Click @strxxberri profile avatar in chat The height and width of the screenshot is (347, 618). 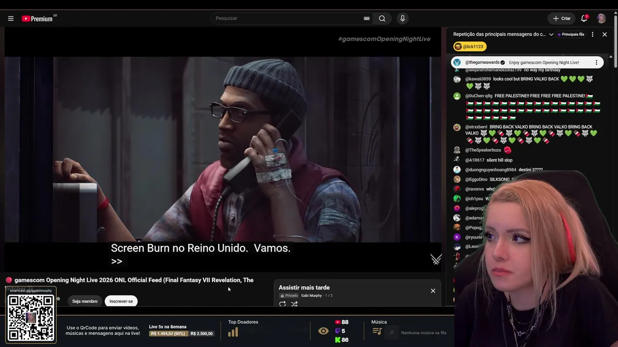pos(457,127)
